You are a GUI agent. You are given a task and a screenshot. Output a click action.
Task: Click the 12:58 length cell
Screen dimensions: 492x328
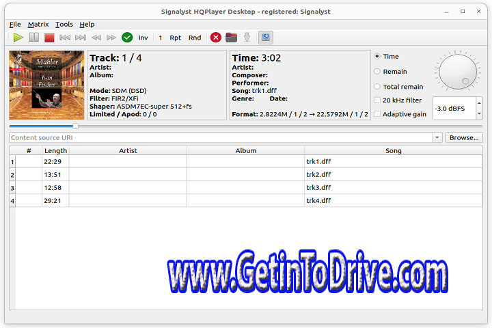pyautogui.click(x=55, y=188)
